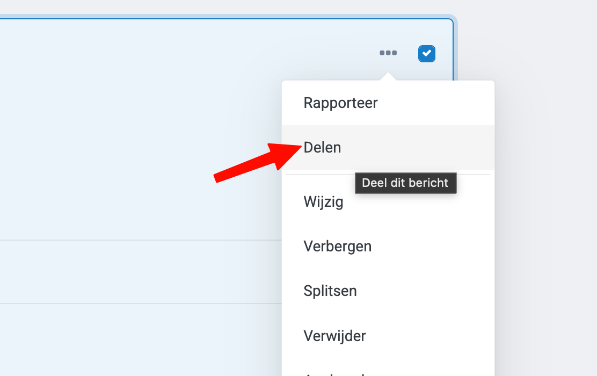Click the caret pointer atop the dropdown menu
The width and height of the screenshot is (597, 376).
click(388, 77)
